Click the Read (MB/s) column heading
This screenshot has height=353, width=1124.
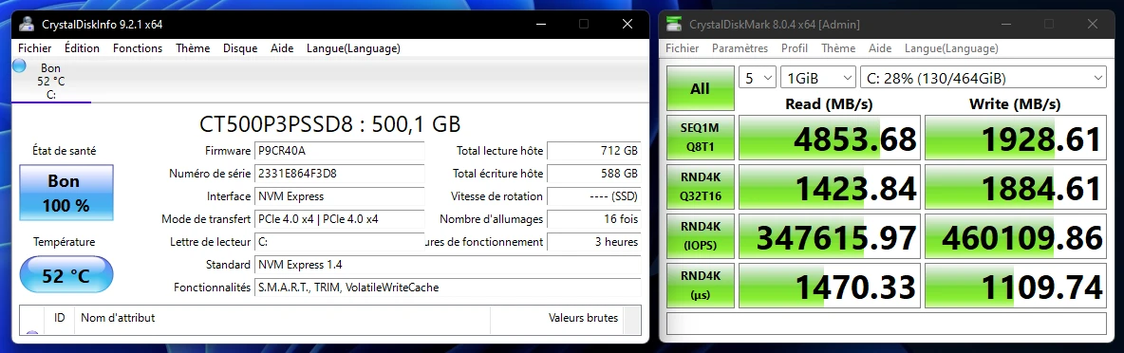pos(829,103)
